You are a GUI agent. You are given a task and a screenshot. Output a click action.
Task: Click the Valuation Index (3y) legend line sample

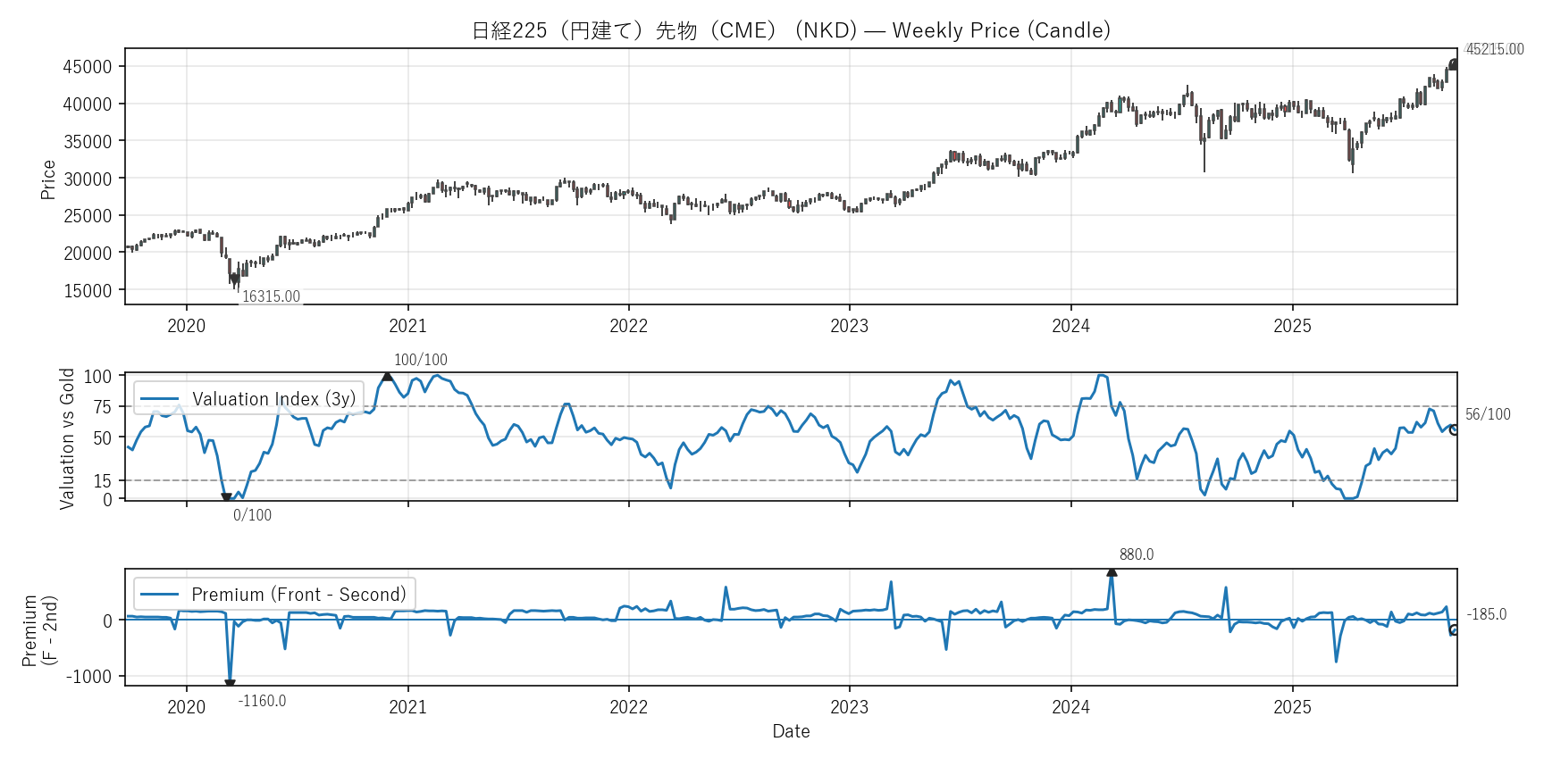tap(159, 399)
